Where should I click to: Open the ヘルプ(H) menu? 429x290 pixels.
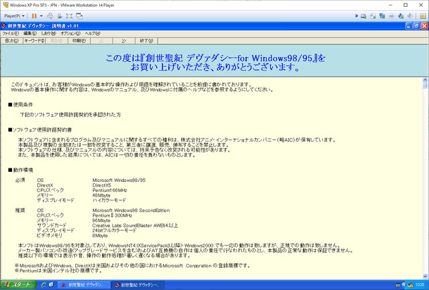click(x=93, y=34)
